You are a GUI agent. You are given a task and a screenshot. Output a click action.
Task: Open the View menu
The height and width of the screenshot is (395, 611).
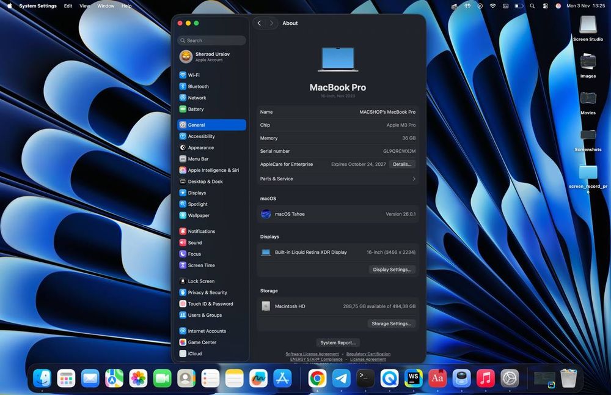click(85, 6)
